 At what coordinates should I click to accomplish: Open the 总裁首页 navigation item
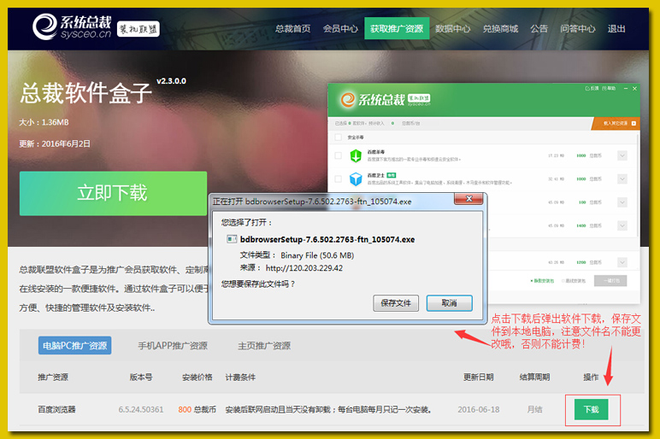[x=293, y=28]
